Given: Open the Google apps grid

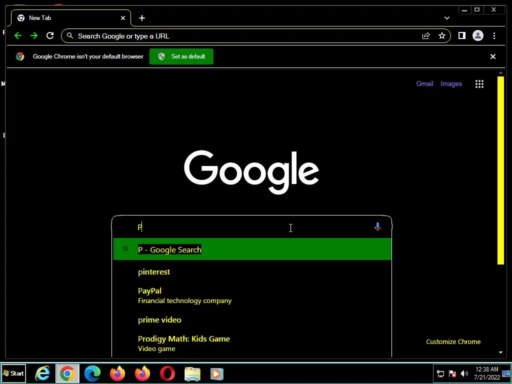Looking at the screenshot, I should [x=479, y=84].
